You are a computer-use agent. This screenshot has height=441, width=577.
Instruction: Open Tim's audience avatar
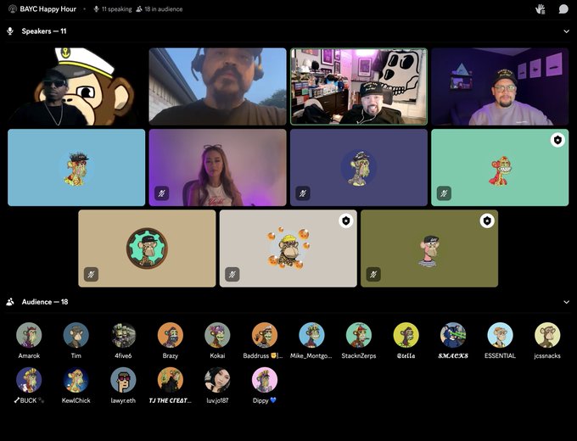coord(76,335)
